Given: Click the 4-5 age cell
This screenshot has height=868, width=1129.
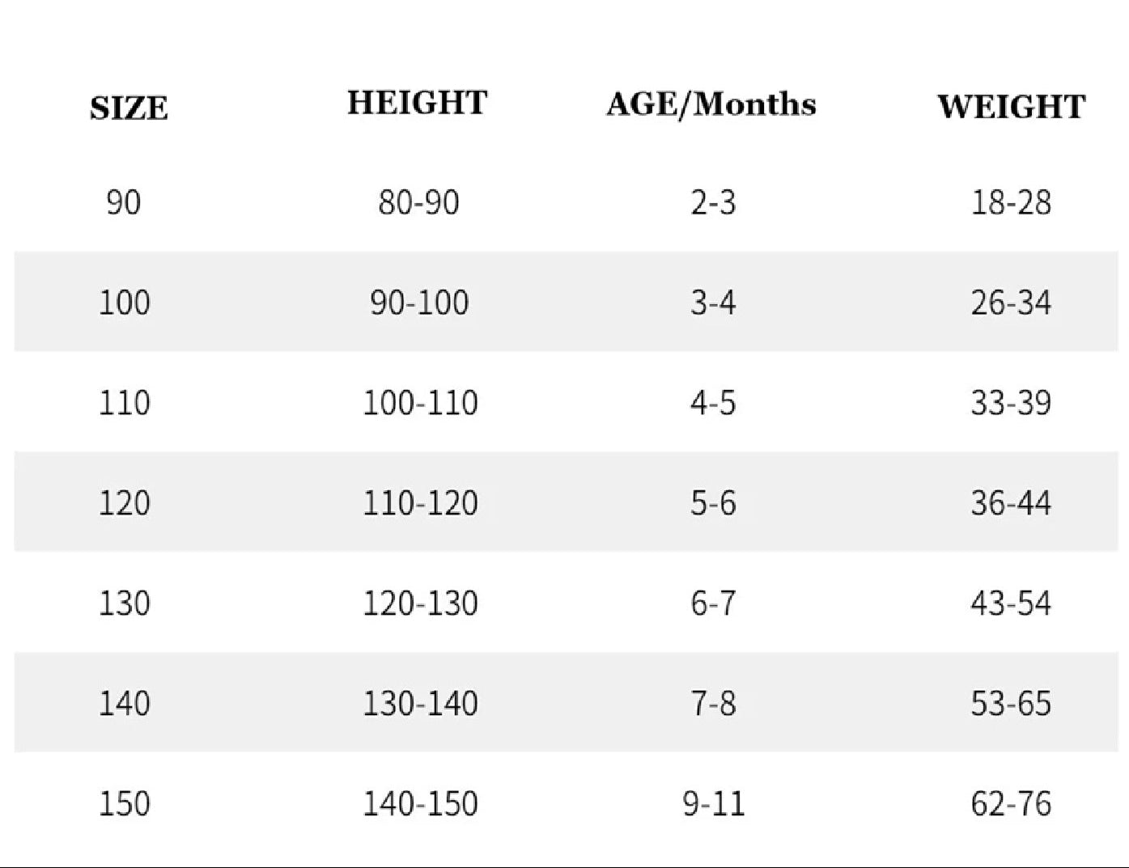Looking at the screenshot, I should (713, 403).
